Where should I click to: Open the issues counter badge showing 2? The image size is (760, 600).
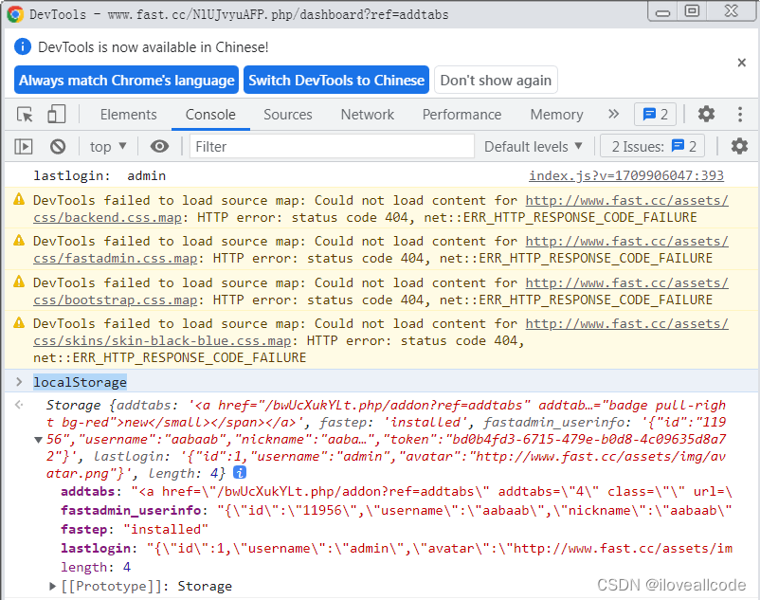[x=656, y=115]
